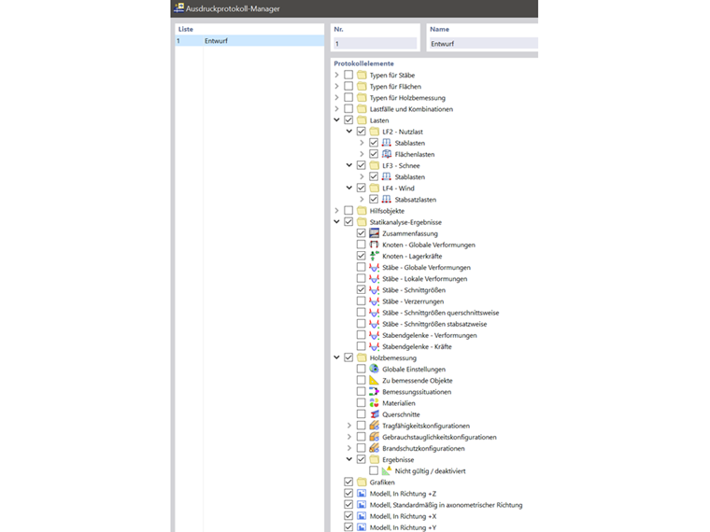Collapse the LF4 - Wind node
The width and height of the screenshot is (710, 532).
point(349,188)
